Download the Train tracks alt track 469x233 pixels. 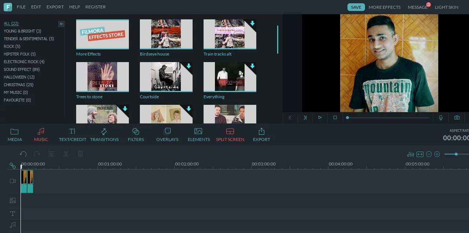252,24
